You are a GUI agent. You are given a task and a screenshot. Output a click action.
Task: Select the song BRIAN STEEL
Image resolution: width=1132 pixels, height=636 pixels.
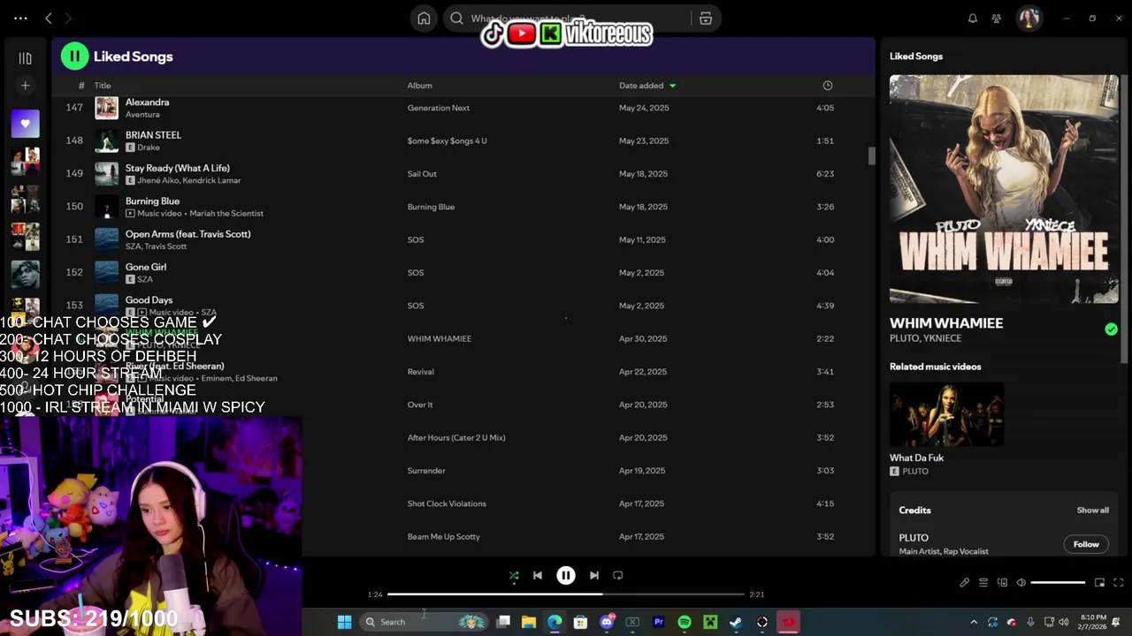tap(153, 135)
